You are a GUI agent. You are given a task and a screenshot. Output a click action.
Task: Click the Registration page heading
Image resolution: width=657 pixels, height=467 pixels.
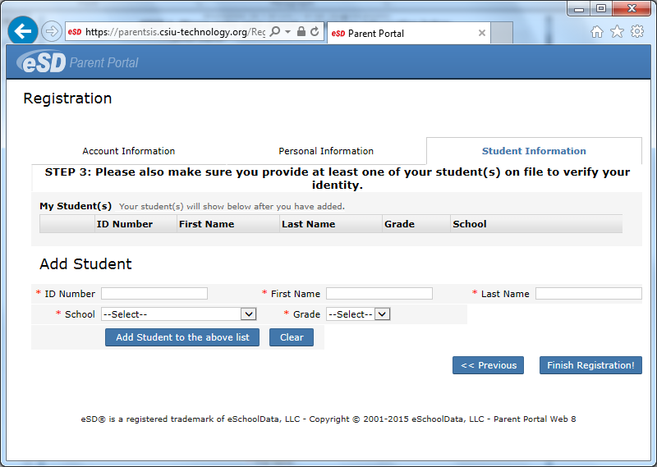tap(67, 98)
